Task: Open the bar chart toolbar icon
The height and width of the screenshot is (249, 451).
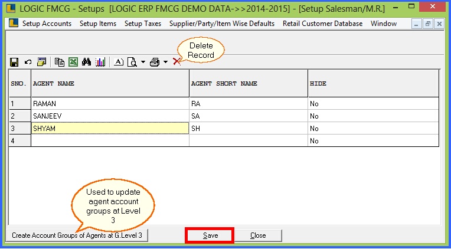Action: (x=100, y=61)
